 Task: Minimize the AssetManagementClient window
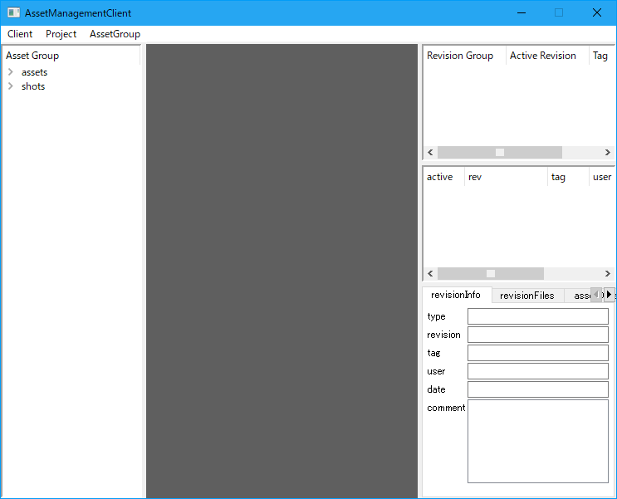click(x=522, y=12)
